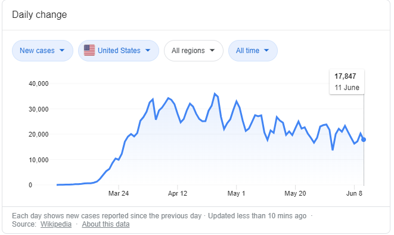Click the 40,000 y-axis label
The image size is (394, 235).
point(38,84)
